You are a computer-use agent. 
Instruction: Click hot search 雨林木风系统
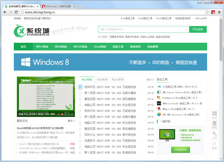[x=132, y=37]
